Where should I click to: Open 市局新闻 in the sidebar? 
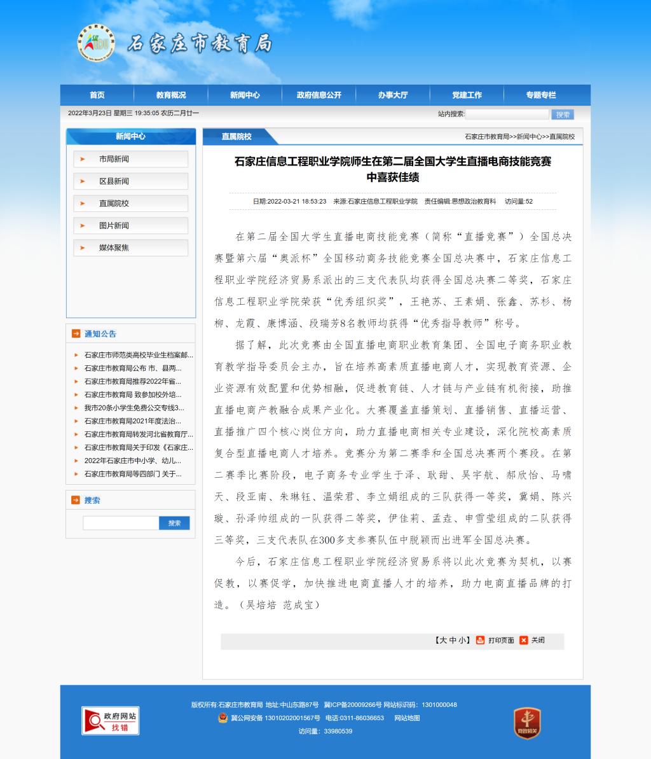[x=114, y=159]
